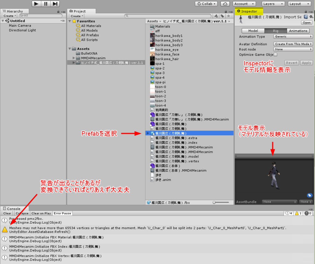This screenshot has width=315, height=264.
Task: Click the Apply button
Action: 306,63
